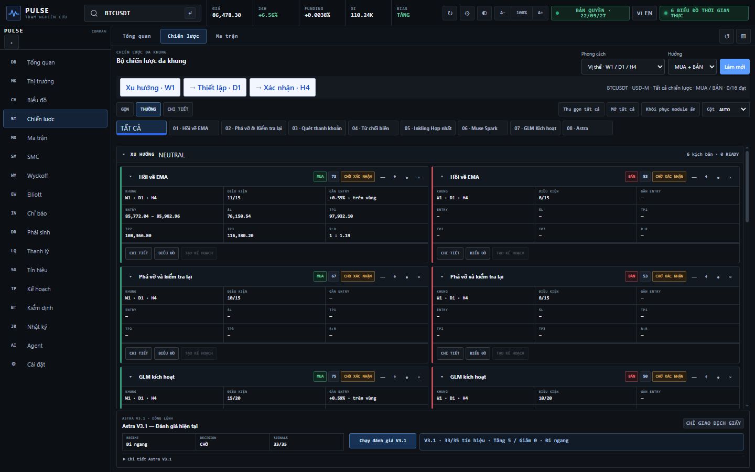This screenshot has height=472, width=755.
Task: Click the 01 · Hồi về EMA filter chip
Action: (194, 128)
